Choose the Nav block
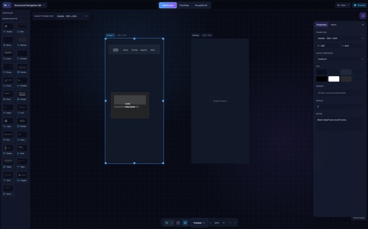 coord(8,137)
